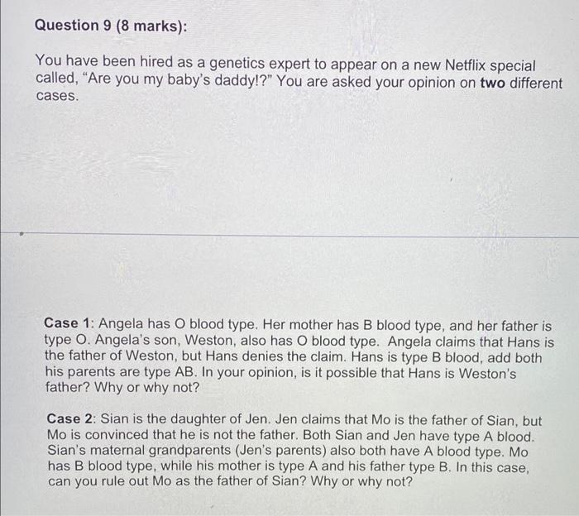Click the horizontal page divider line
This screenshot has width=579, height=516.
coord(289,235)
